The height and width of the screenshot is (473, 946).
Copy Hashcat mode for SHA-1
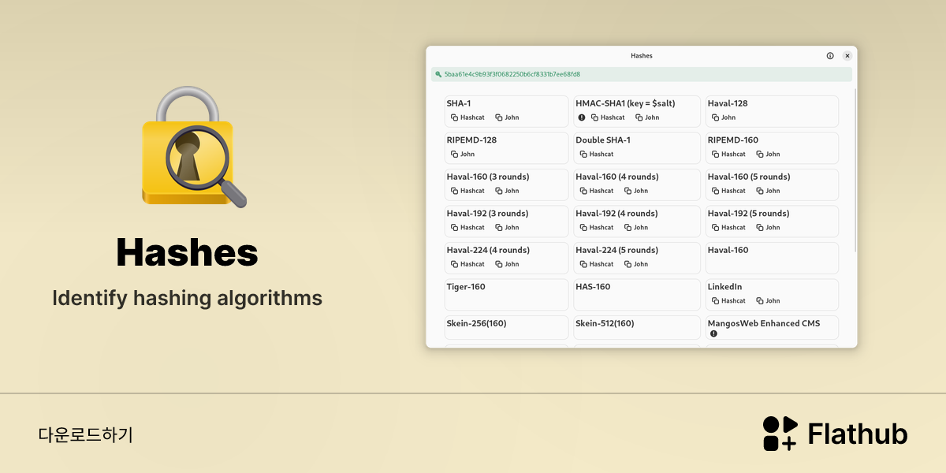coord(467,117)
